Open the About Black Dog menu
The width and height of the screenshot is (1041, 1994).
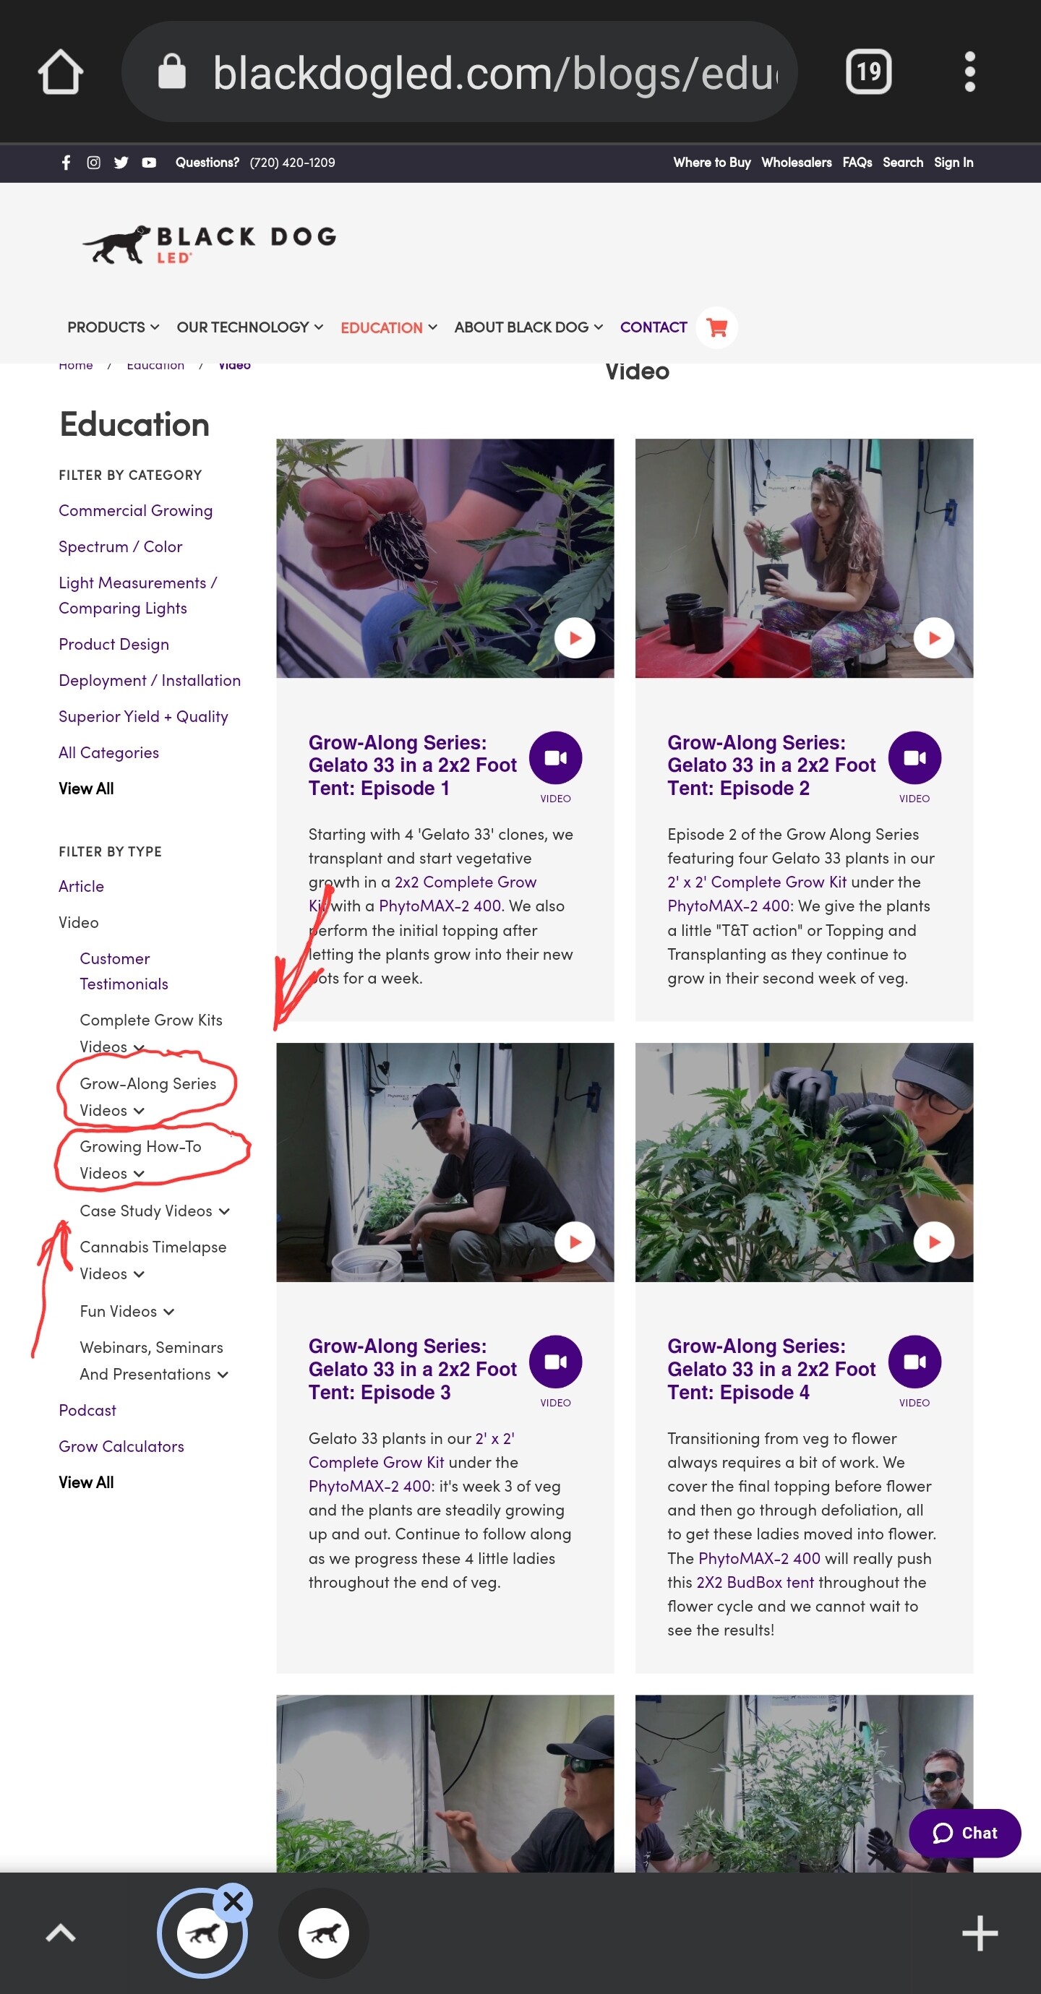(x=528, y=327)
